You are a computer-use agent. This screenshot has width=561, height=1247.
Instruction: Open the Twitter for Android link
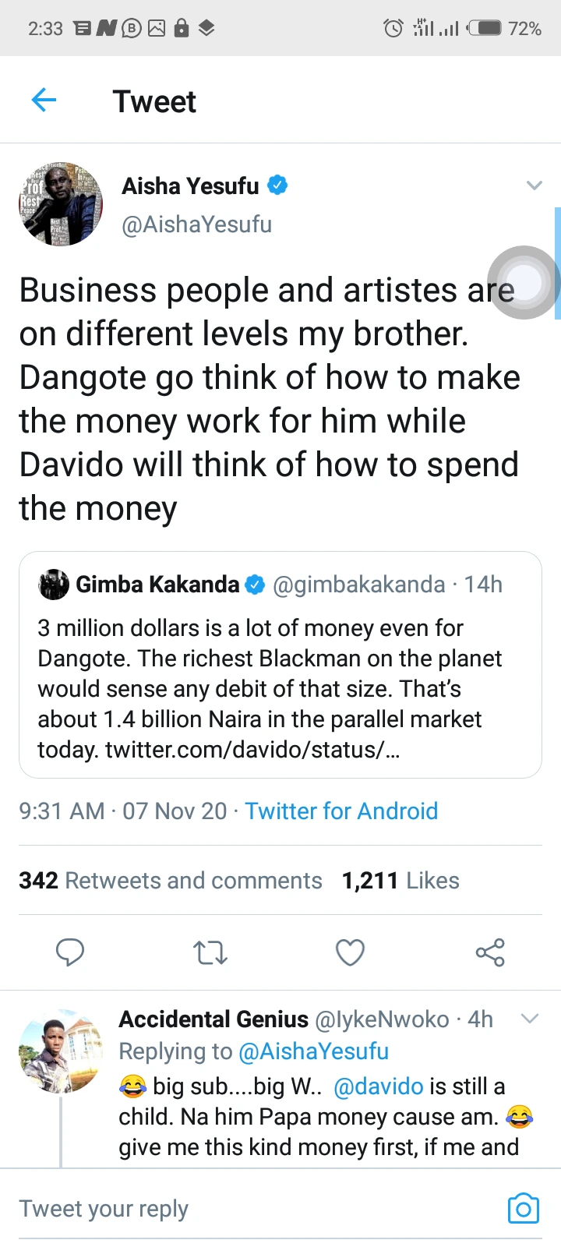(341, 811)
